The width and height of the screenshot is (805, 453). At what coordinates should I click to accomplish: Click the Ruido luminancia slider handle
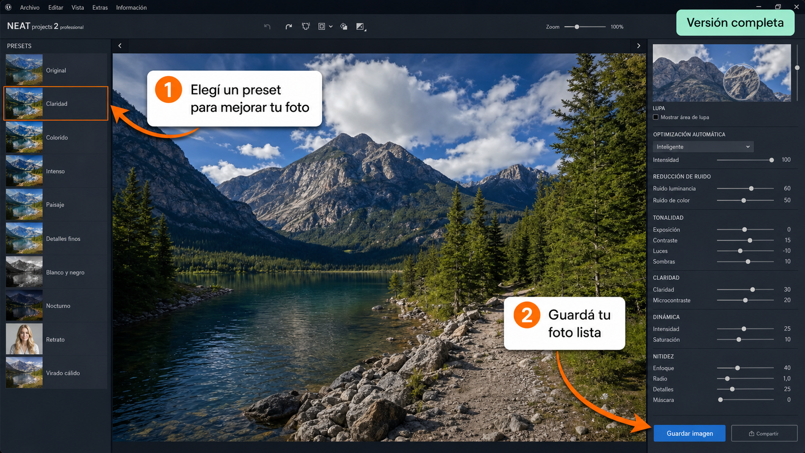[x=751, y=188]
